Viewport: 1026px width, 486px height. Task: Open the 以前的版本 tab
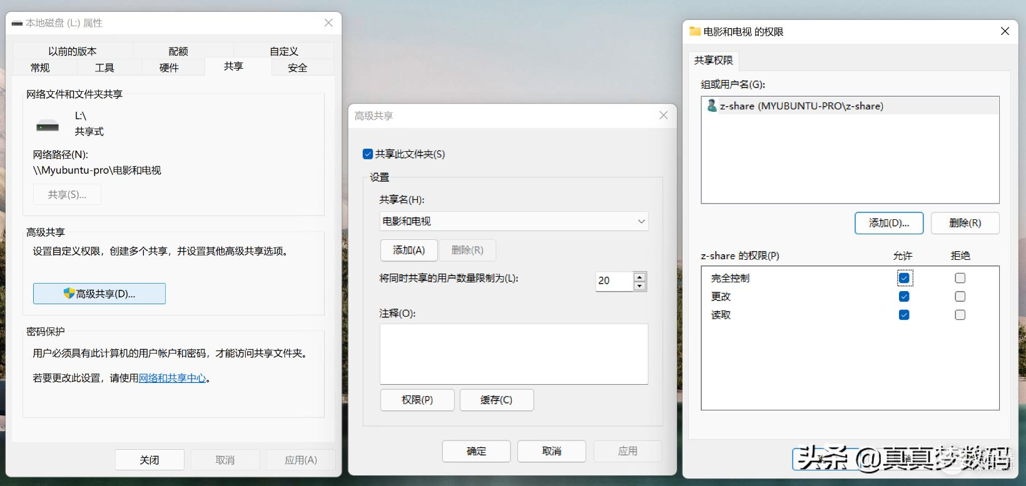tap(73, 51)
